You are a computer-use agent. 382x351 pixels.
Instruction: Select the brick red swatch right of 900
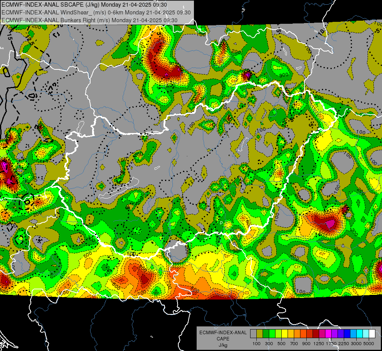310,334
